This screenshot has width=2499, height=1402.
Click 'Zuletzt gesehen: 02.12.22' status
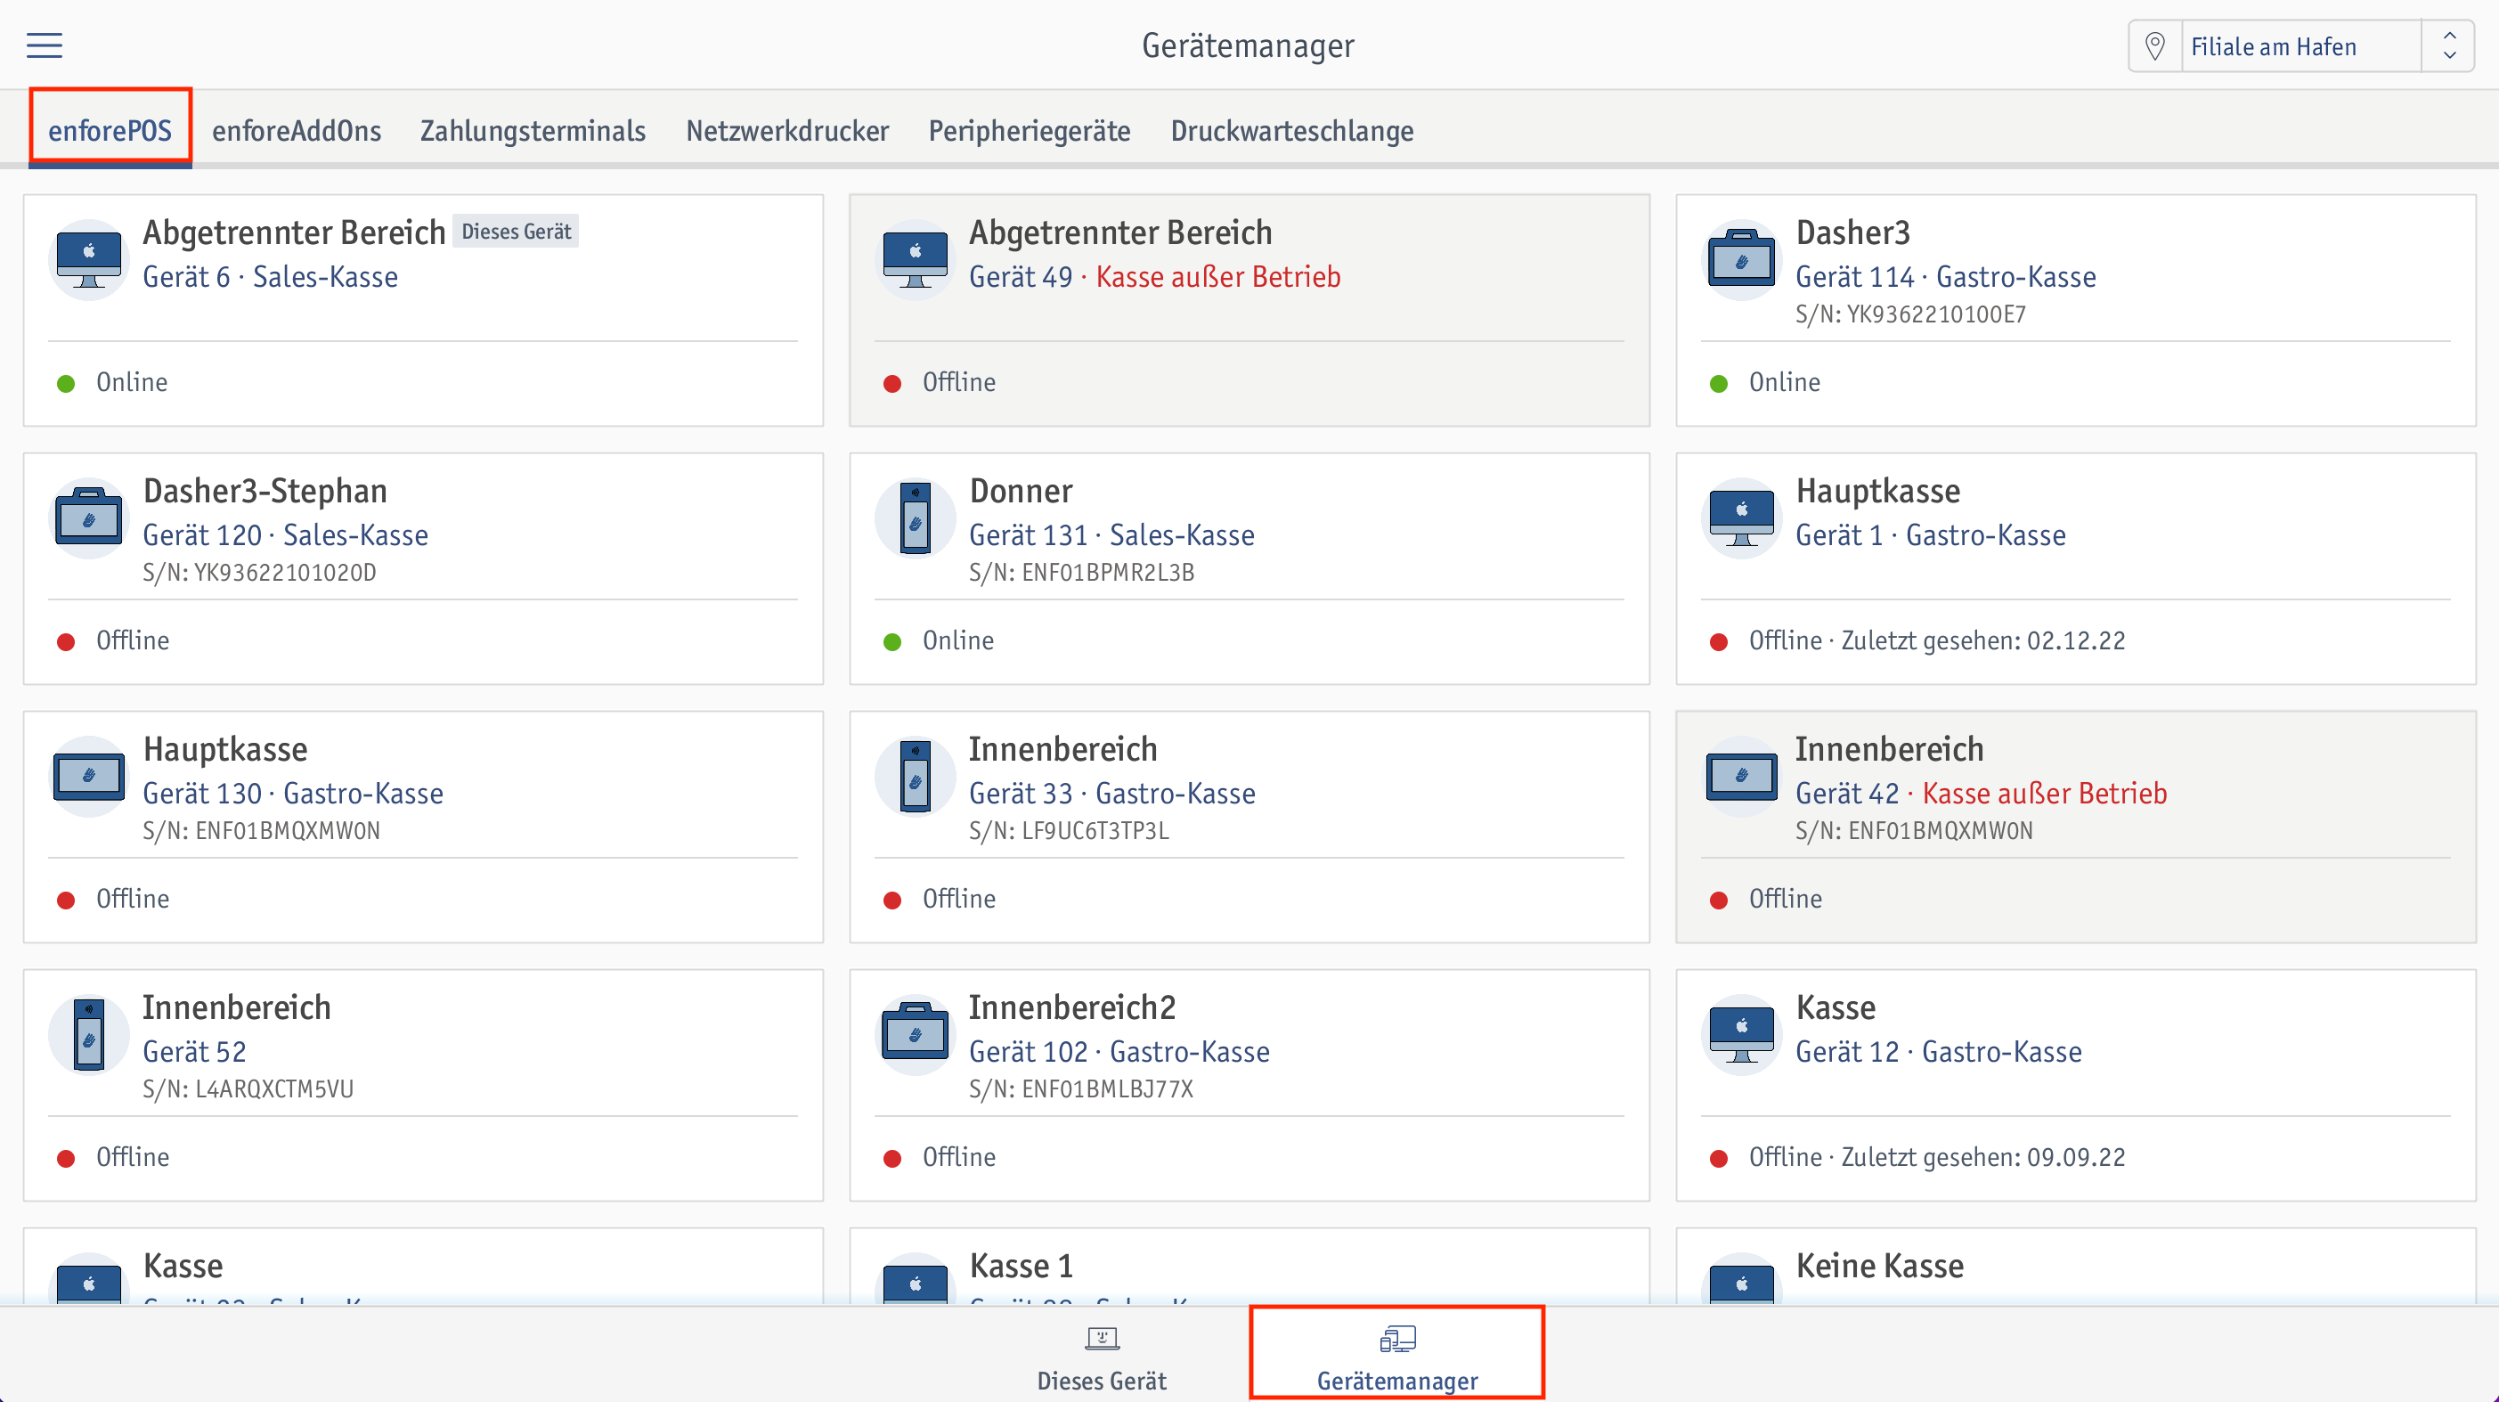(1982, 640)
